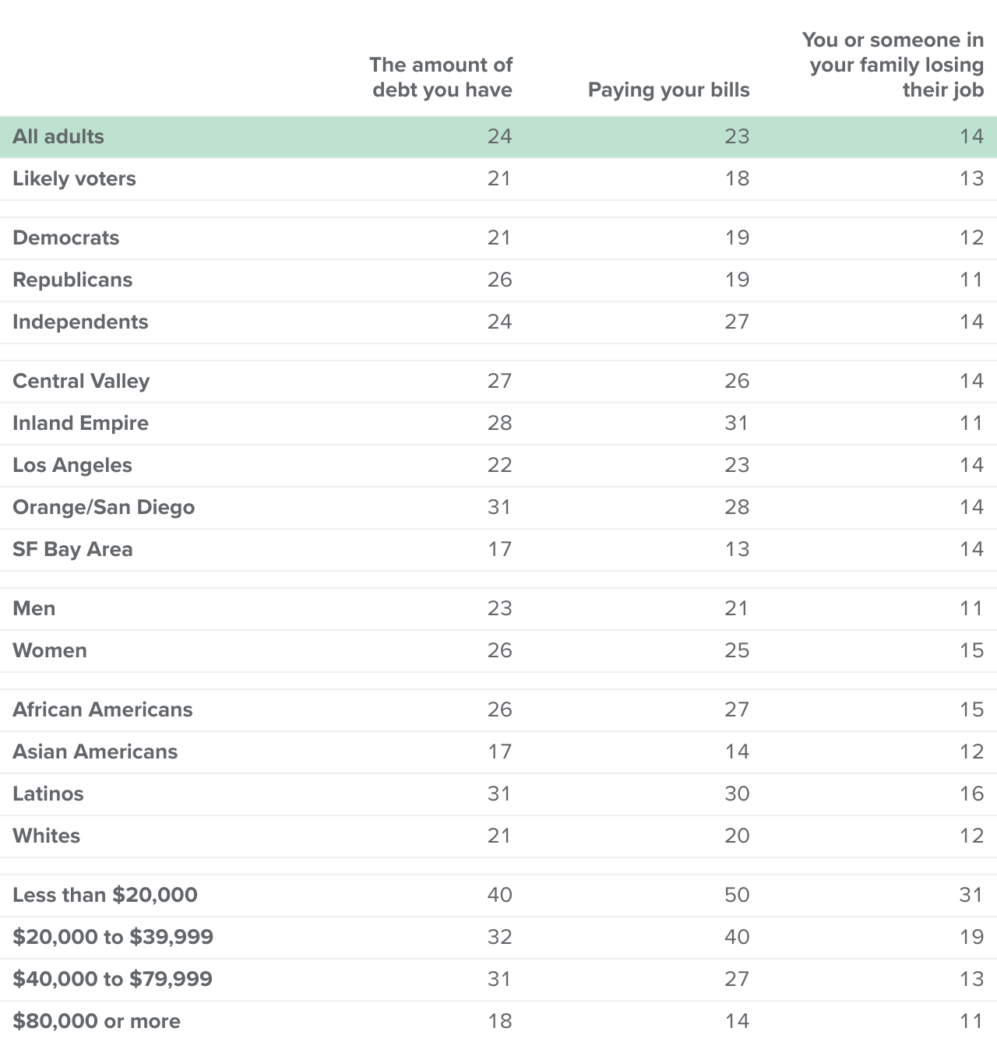This screenshot has height=1042, width=997.
Task: Select the Likely voters row label
Action: pos(74,178)
